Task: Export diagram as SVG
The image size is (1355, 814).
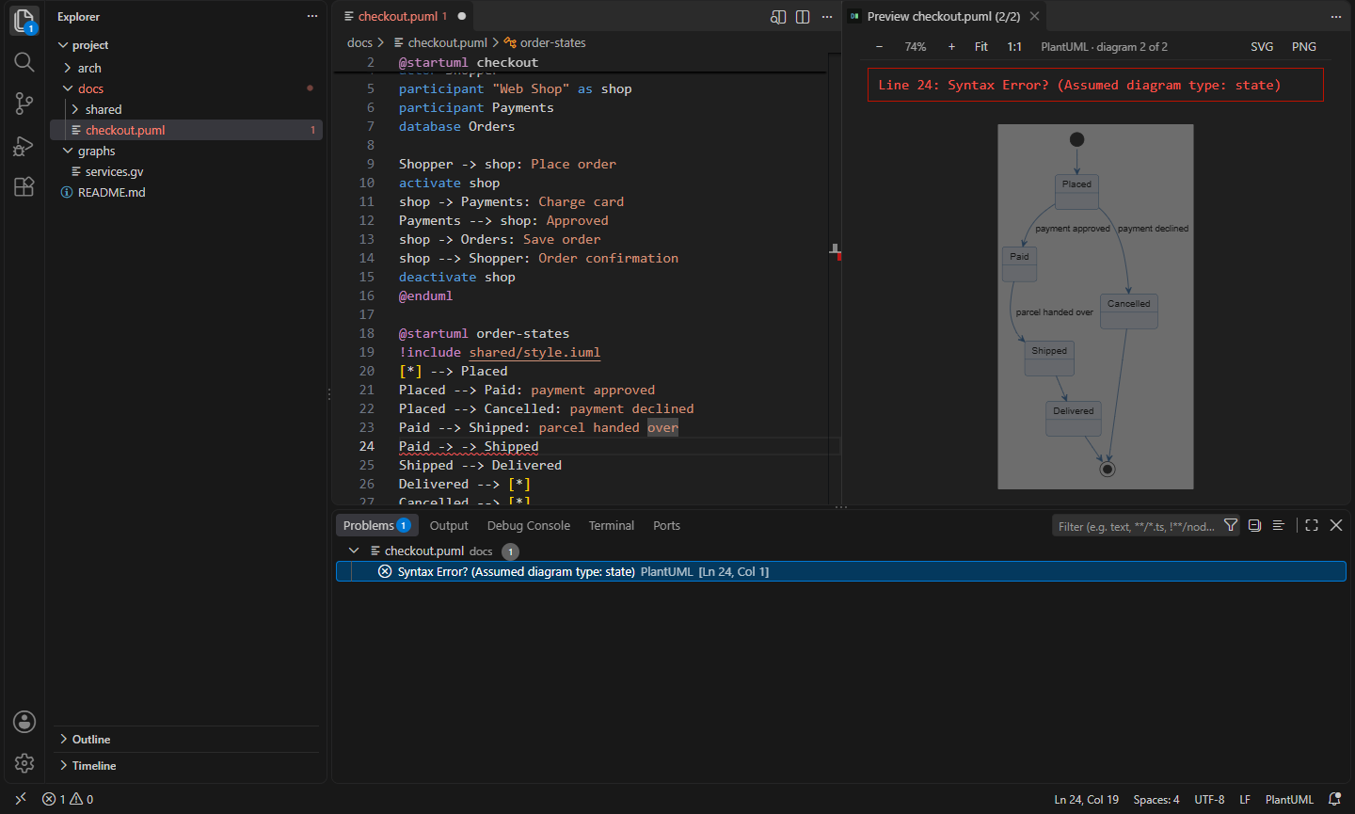Action: 1262,46
